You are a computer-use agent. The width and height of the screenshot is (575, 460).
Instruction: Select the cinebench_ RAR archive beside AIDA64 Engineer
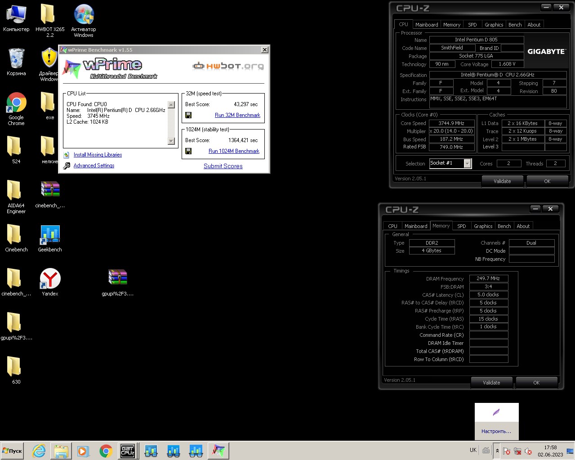pyautogui.click(x=50, y=194)
